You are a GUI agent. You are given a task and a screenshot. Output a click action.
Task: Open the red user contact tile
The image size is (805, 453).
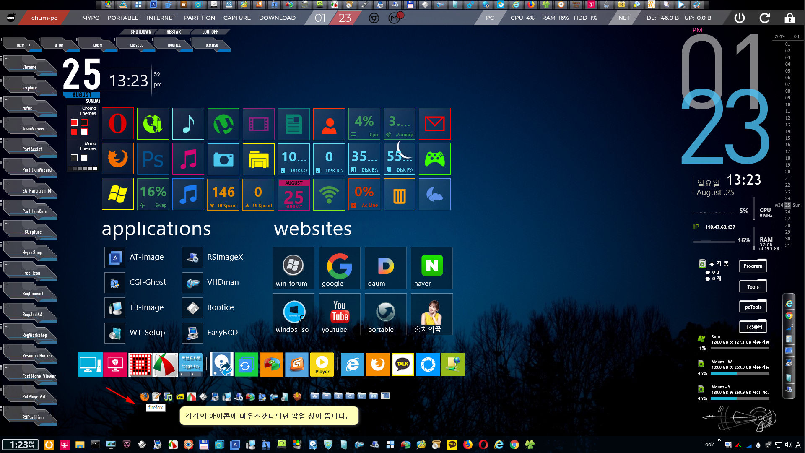point(329,124)
